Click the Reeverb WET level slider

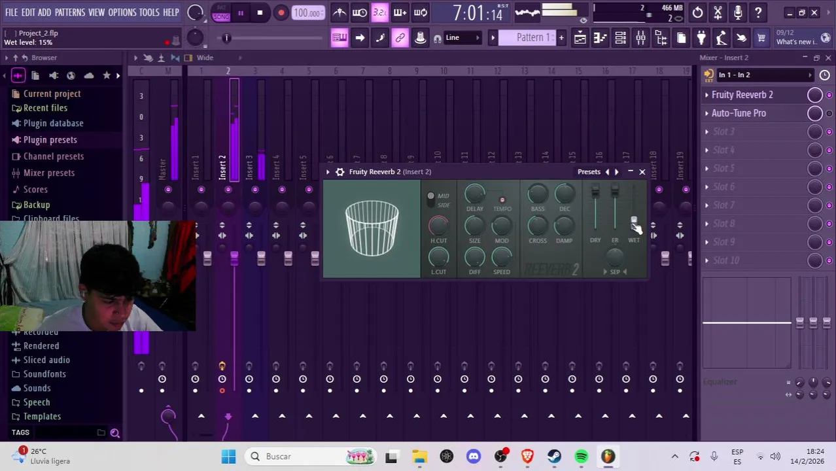(634, 221)
